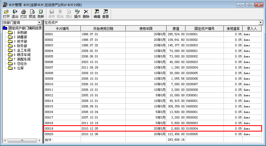Image resolution: width=266 pixels, height=146 pixels.
Task: Select the 6 喷漆车间 folder
Action: pos(19,55)
